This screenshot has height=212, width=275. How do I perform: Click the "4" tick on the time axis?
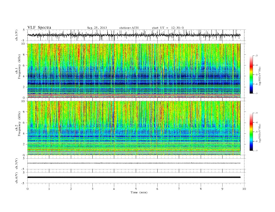click(x=114, y=189)
